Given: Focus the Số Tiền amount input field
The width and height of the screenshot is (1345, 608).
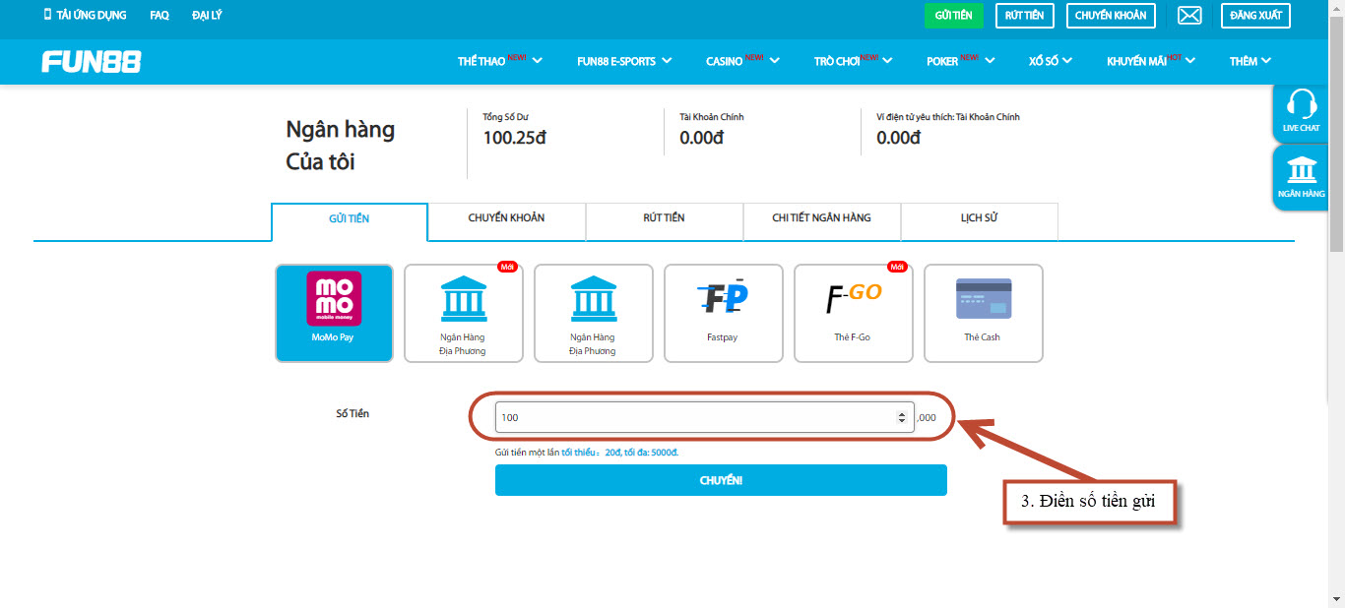Looking at the screenshot, I should tap(704, 417).
